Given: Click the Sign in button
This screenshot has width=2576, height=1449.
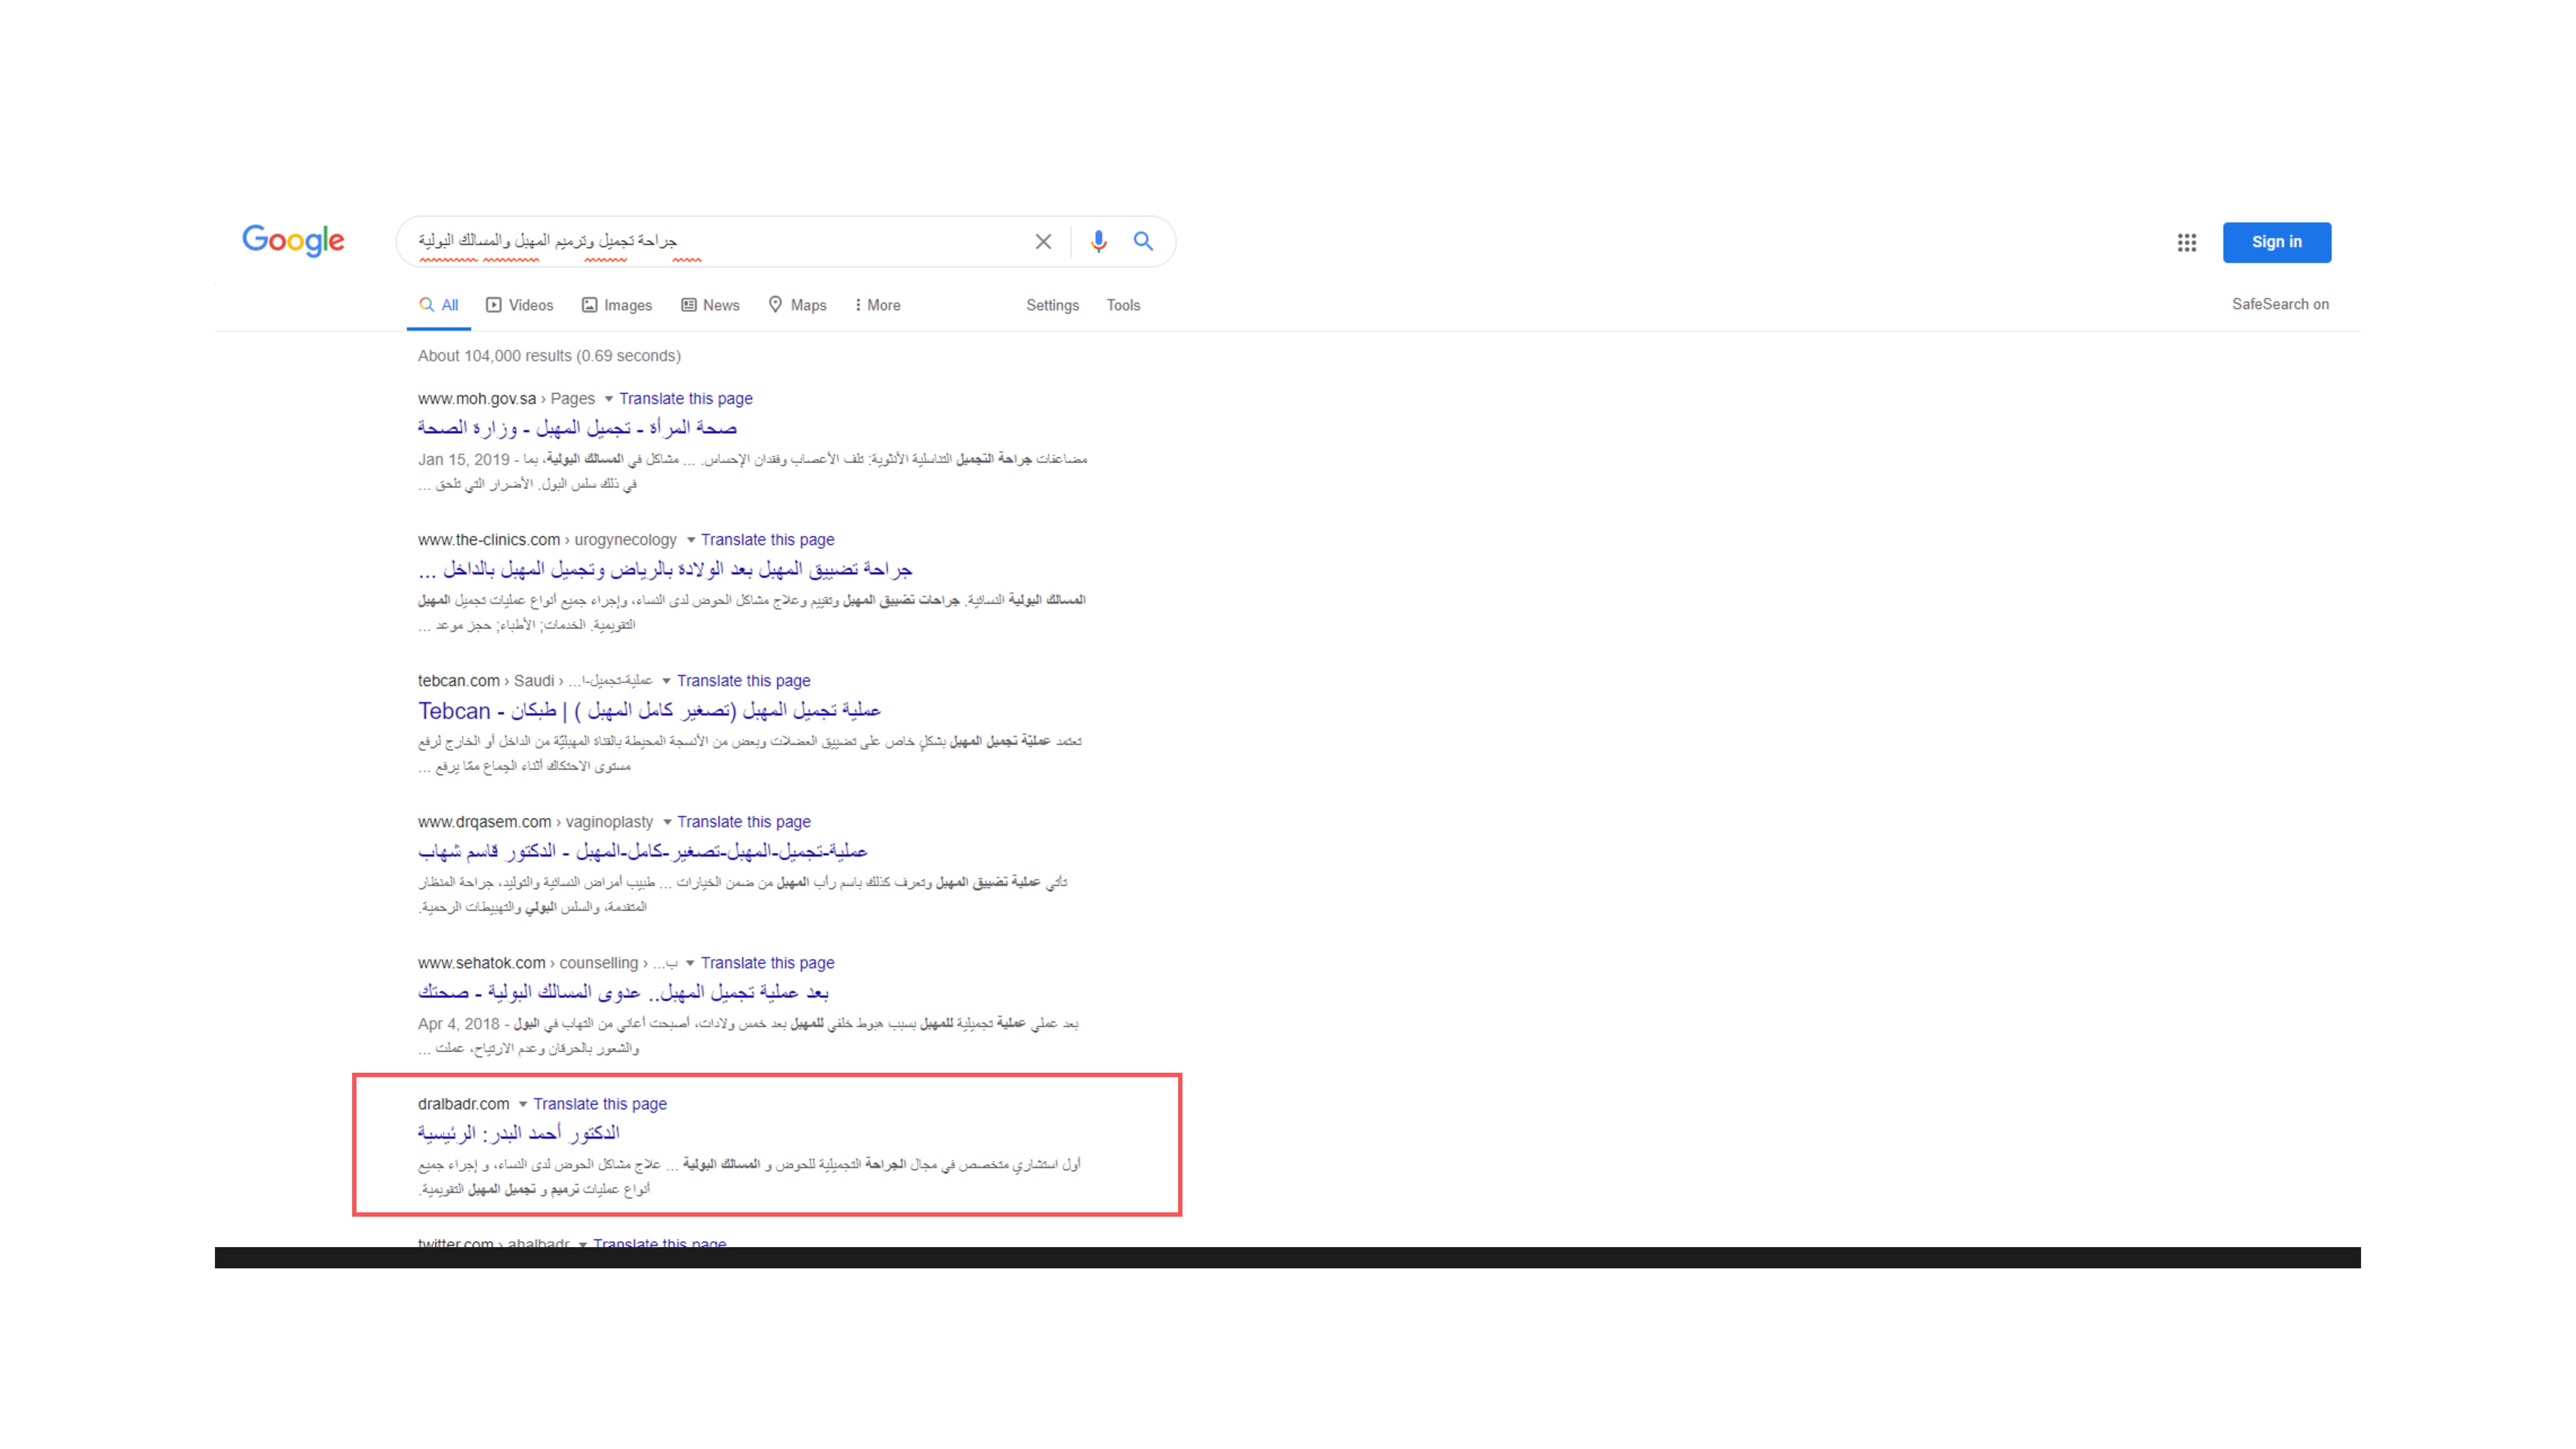Looking at the screenshot, I should point(2276,242).
